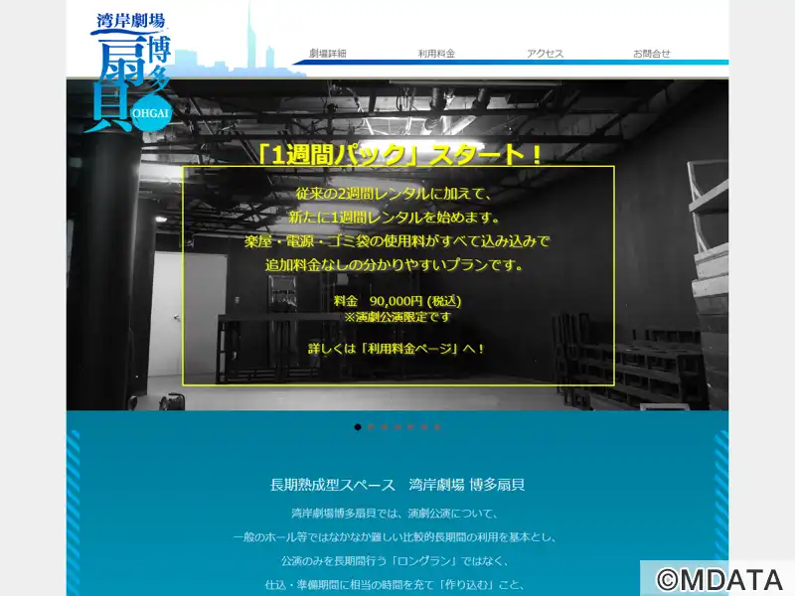Select the seventh slider dot
The height and width of the screenshot is (596, 795).
[x=437, y=427]
